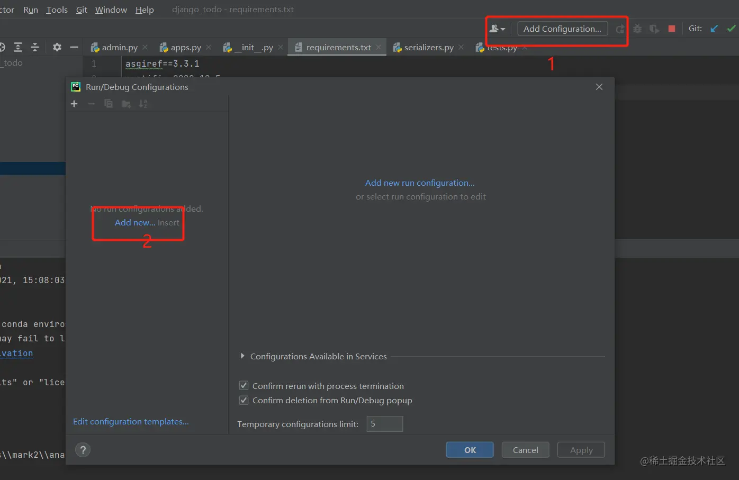Viewport: 739px width, 480px height.
Task: Hide the project panel with minus icon
Action: [x=74, y=47]
